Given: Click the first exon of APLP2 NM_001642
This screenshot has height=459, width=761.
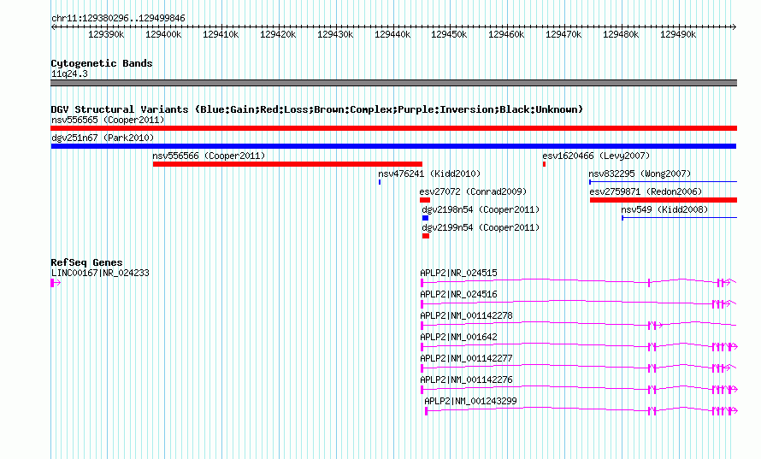Looking at the screenshot, I should click(422, 347).
